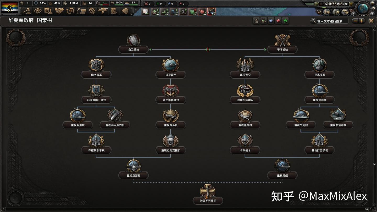Select the 干涉战略 focus
The width and height of the screenshot is (377, 212).
click(282, 49)
